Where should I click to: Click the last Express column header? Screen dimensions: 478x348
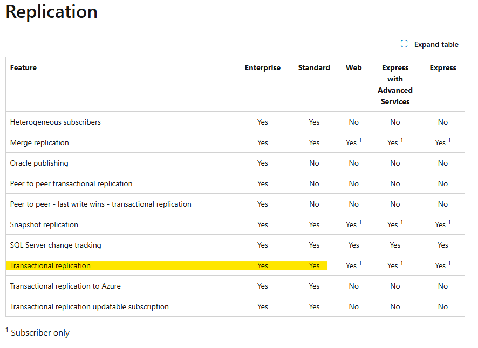click(x=443, y=67)
